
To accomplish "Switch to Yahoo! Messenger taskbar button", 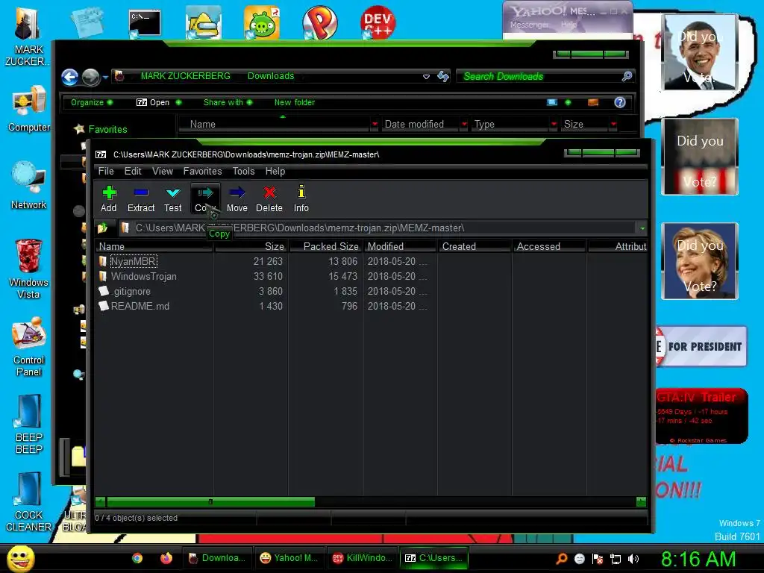I will tap(289, 558).
